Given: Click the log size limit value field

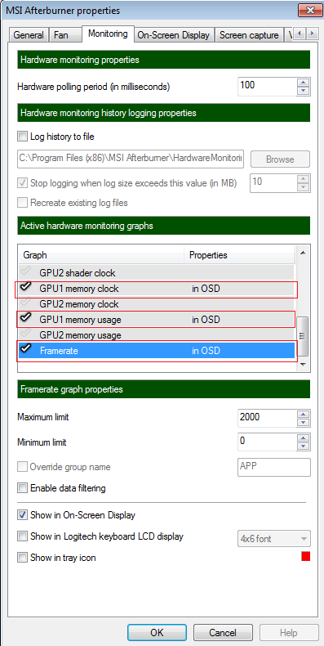Looking at the screenshot, I should pyautogui.click(x=273, y=183).
